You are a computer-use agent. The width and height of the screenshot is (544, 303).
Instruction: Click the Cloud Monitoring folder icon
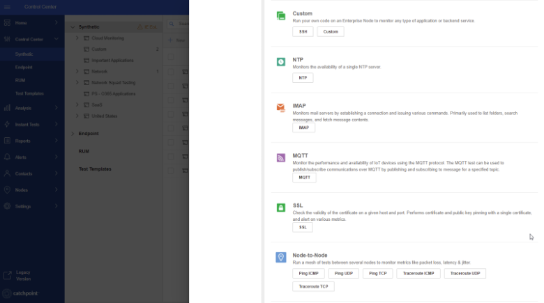point(86,38)
